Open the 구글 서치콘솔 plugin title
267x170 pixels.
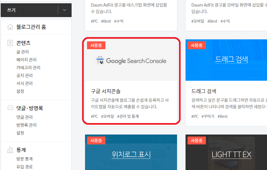(105, 91)
